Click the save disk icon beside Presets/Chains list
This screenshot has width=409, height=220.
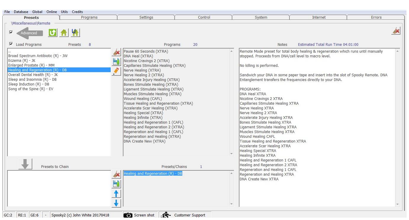116,184
